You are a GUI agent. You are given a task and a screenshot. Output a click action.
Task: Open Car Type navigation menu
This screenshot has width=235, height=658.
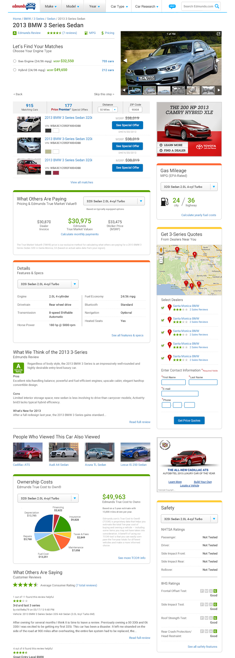click(119, 6)
